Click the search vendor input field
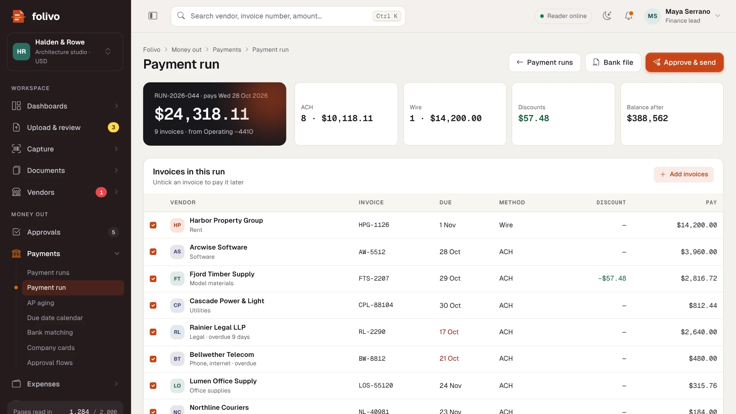 (x=288, y=16)
